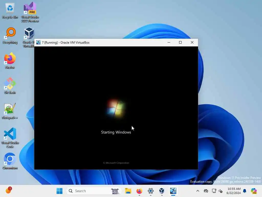262x197 pixels.
Task: Maximize the VirtualBox VM window
Action: click(x=180, y=42)
